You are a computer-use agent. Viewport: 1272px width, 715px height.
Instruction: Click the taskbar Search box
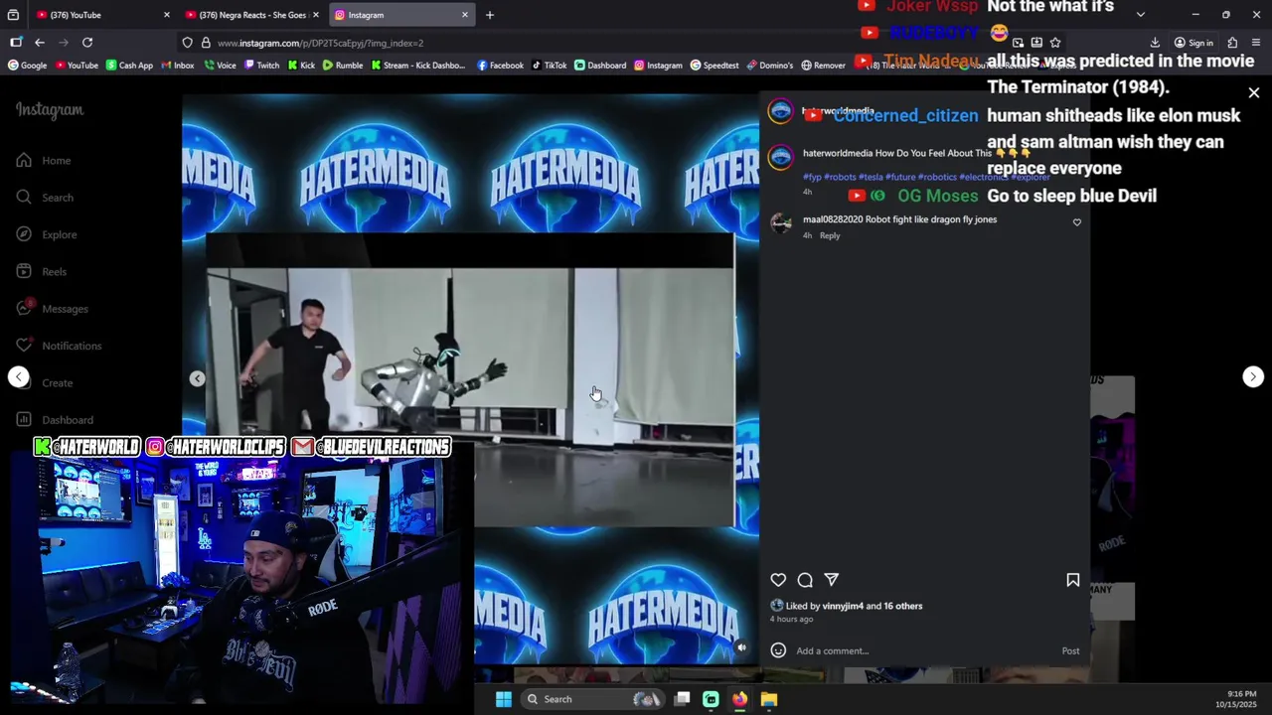[592, 699]
